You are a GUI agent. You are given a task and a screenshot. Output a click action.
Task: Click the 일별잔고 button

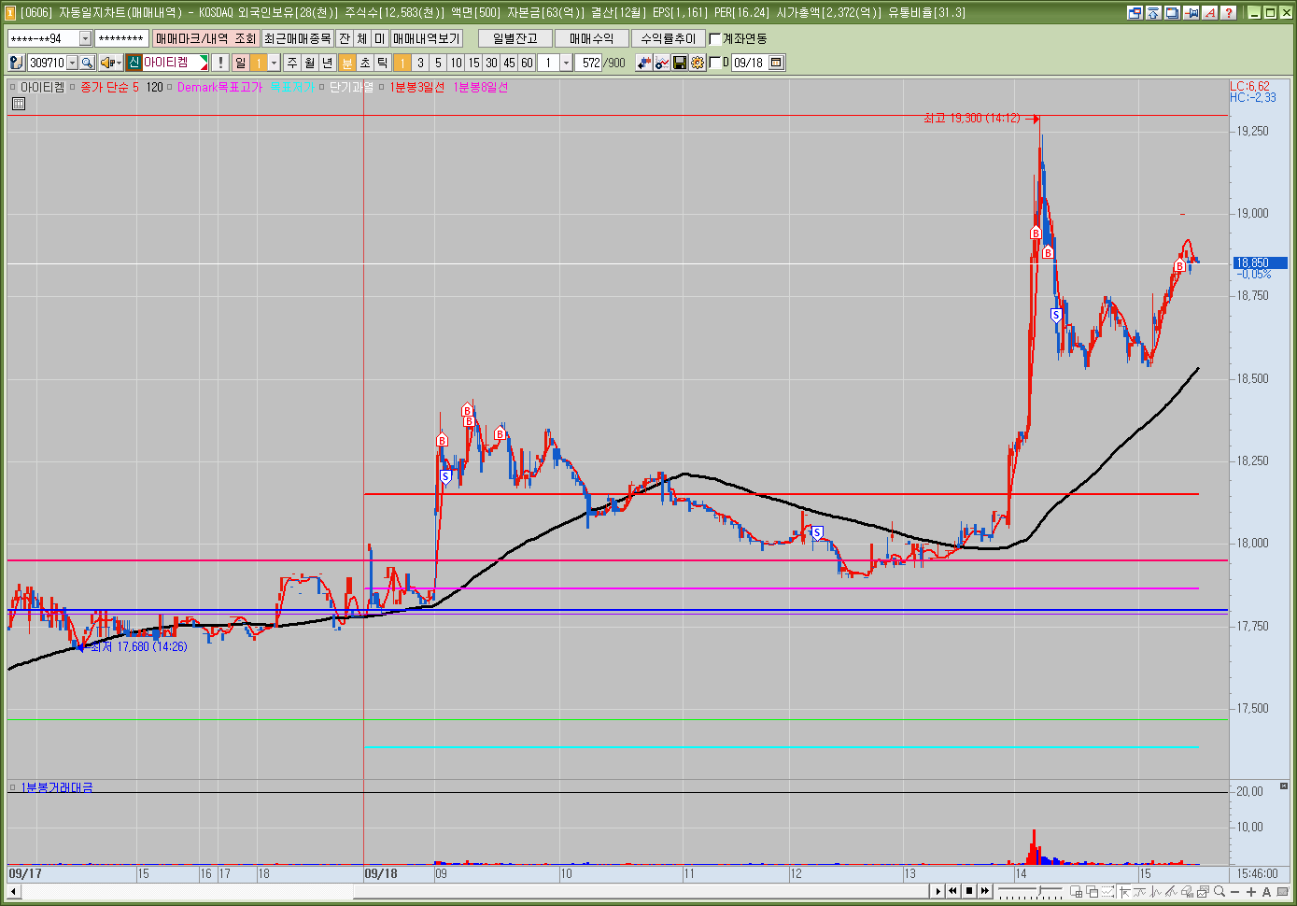point(515,38)
